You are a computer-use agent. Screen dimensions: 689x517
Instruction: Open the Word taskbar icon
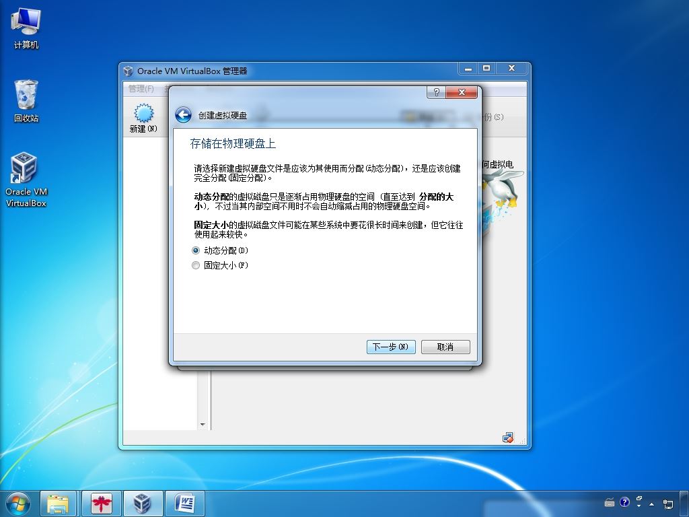[x=184, y=504]
